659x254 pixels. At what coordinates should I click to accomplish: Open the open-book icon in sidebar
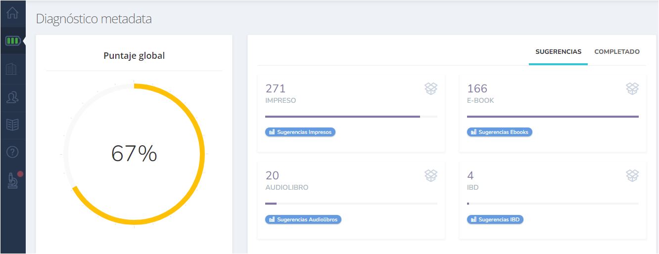point(12,125)
